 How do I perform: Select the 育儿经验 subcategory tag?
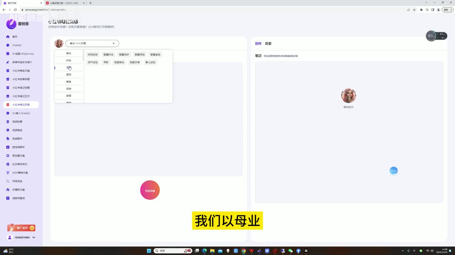(x=150, y=62)
